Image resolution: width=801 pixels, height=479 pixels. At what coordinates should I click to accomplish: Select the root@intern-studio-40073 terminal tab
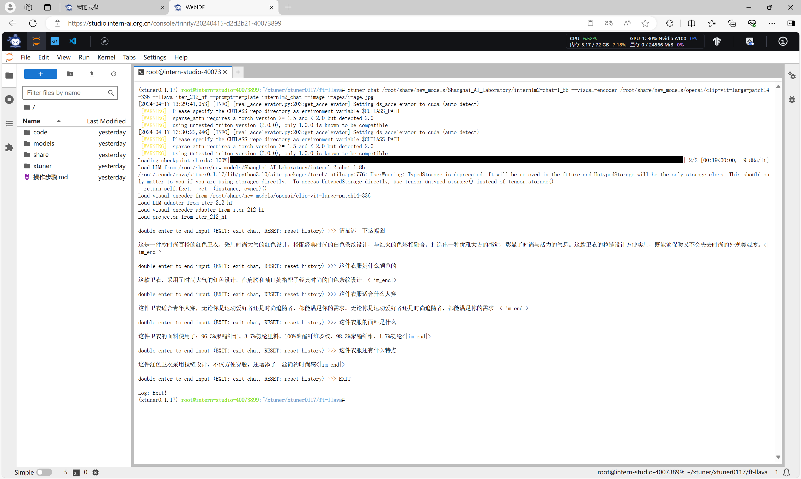click(x=183, y=72)
